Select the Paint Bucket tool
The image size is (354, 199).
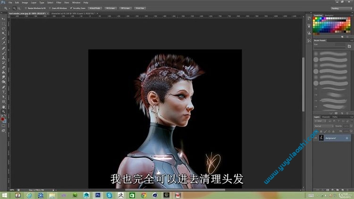[3, 72]
